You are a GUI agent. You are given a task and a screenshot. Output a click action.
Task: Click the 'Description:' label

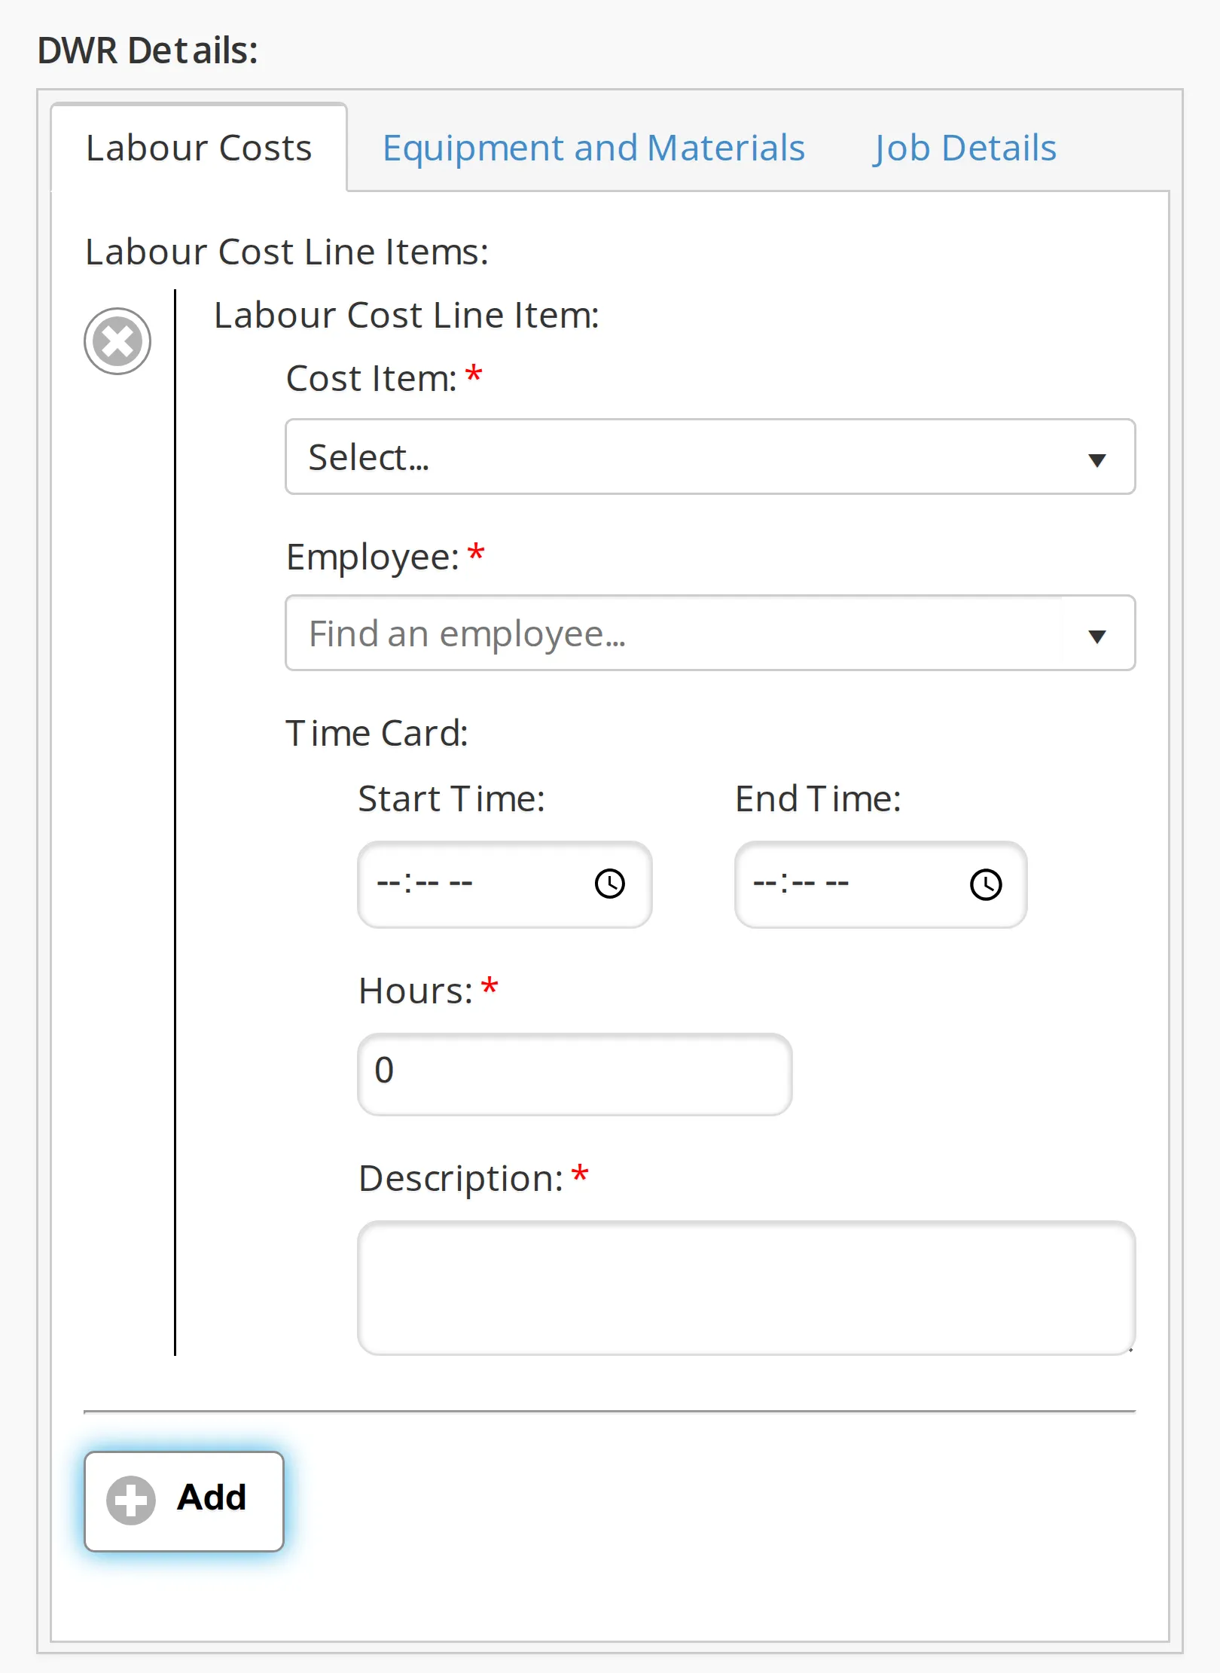click(461, 1179)
